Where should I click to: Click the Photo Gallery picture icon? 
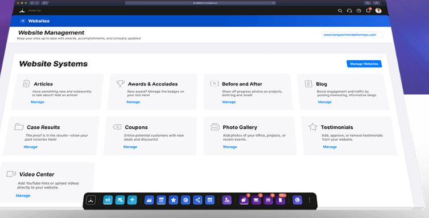click(214, 127)
